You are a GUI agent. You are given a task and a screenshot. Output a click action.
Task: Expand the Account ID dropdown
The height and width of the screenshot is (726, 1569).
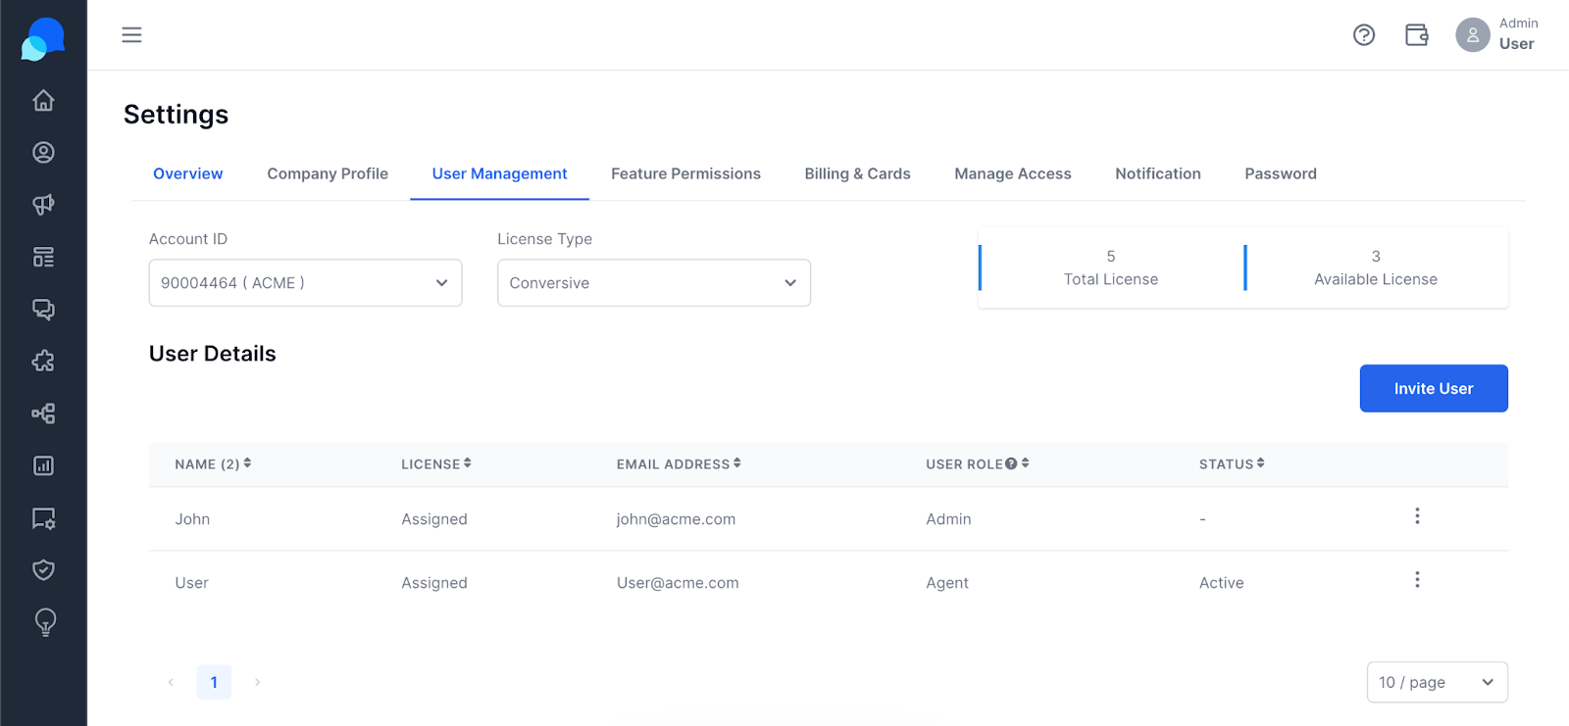click(305, 283)
